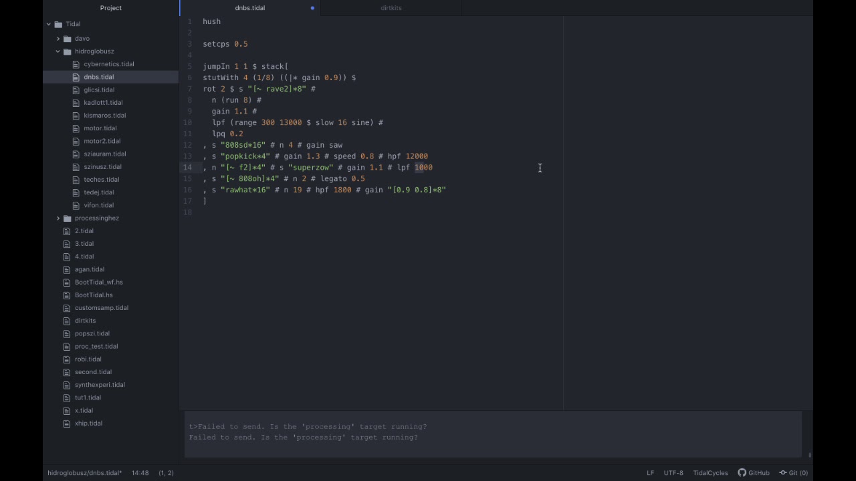
Task: Click file icon next to sziauram.tidal
Action: point(76,154)
